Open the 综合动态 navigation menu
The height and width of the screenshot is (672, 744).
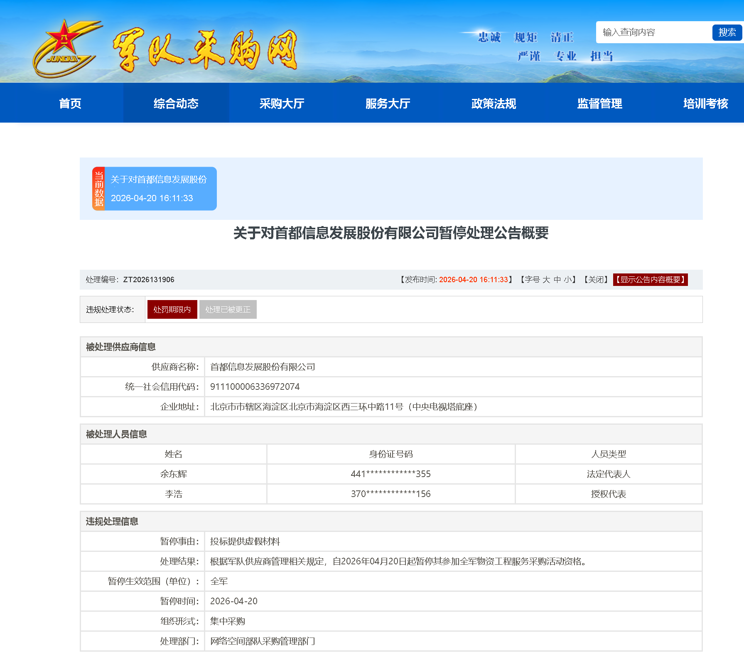point(176,103)
